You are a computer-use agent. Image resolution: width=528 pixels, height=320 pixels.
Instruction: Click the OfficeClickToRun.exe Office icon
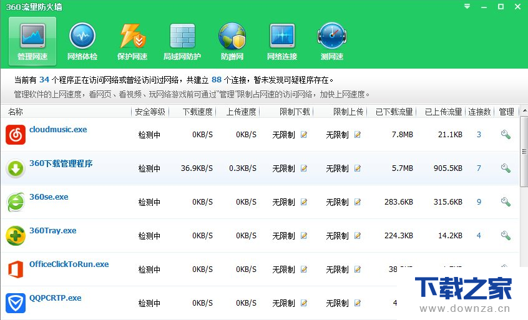click(16, 269)
